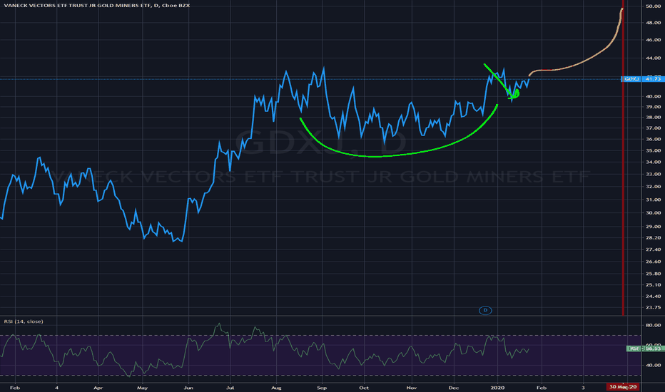665x392 pixels.
Task: Click the 44.00 price axis label
Action: 653,58
